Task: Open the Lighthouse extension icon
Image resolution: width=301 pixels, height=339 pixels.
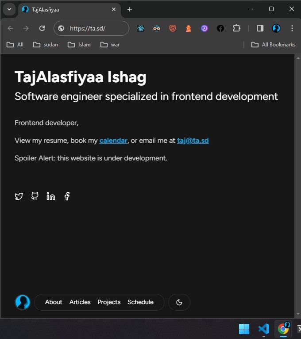Action: click(189, 28)
